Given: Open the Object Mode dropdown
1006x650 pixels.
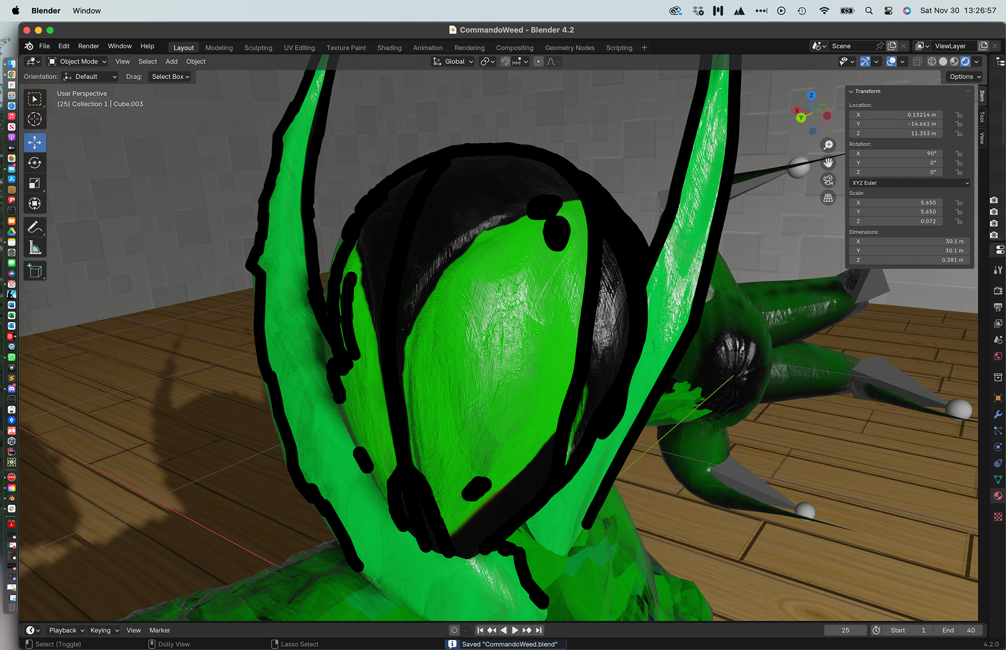Looking at the screenshot, I should point(77,62).
